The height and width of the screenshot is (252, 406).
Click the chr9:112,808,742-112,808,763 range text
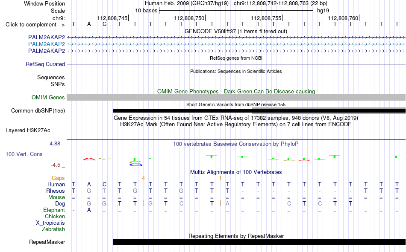tap(280, 3)
